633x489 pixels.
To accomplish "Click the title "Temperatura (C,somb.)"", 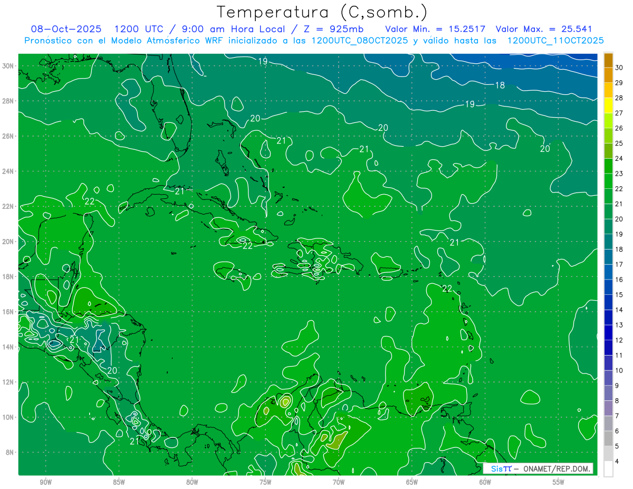I will click(x=322, y=12).
